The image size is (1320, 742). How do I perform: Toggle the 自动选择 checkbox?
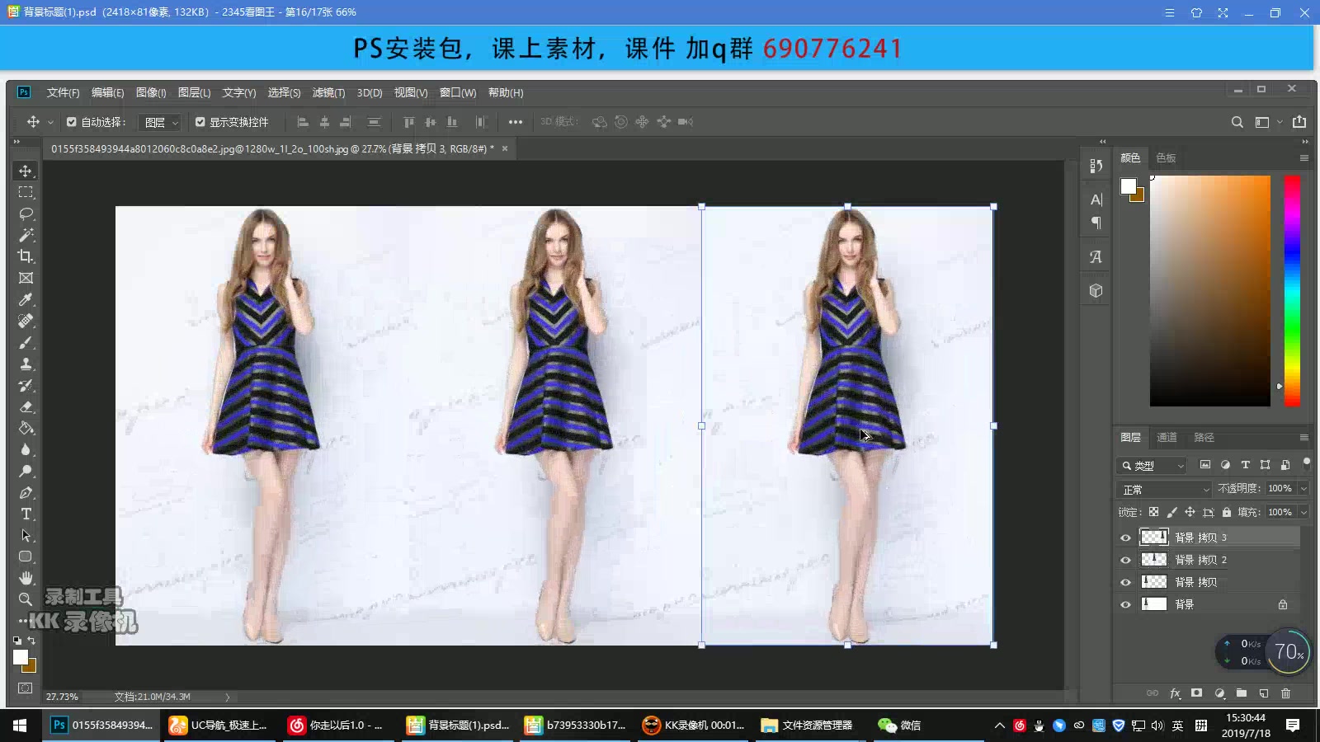[x=71, y=121]
